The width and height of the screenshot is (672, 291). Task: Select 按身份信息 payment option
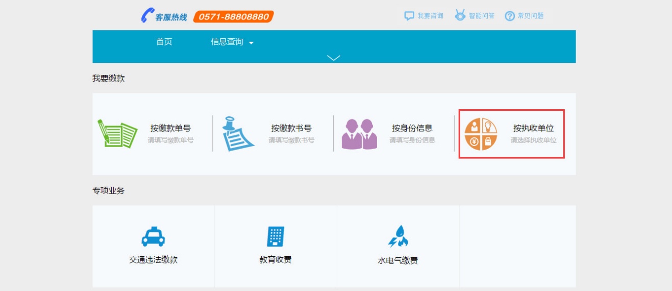412,128
